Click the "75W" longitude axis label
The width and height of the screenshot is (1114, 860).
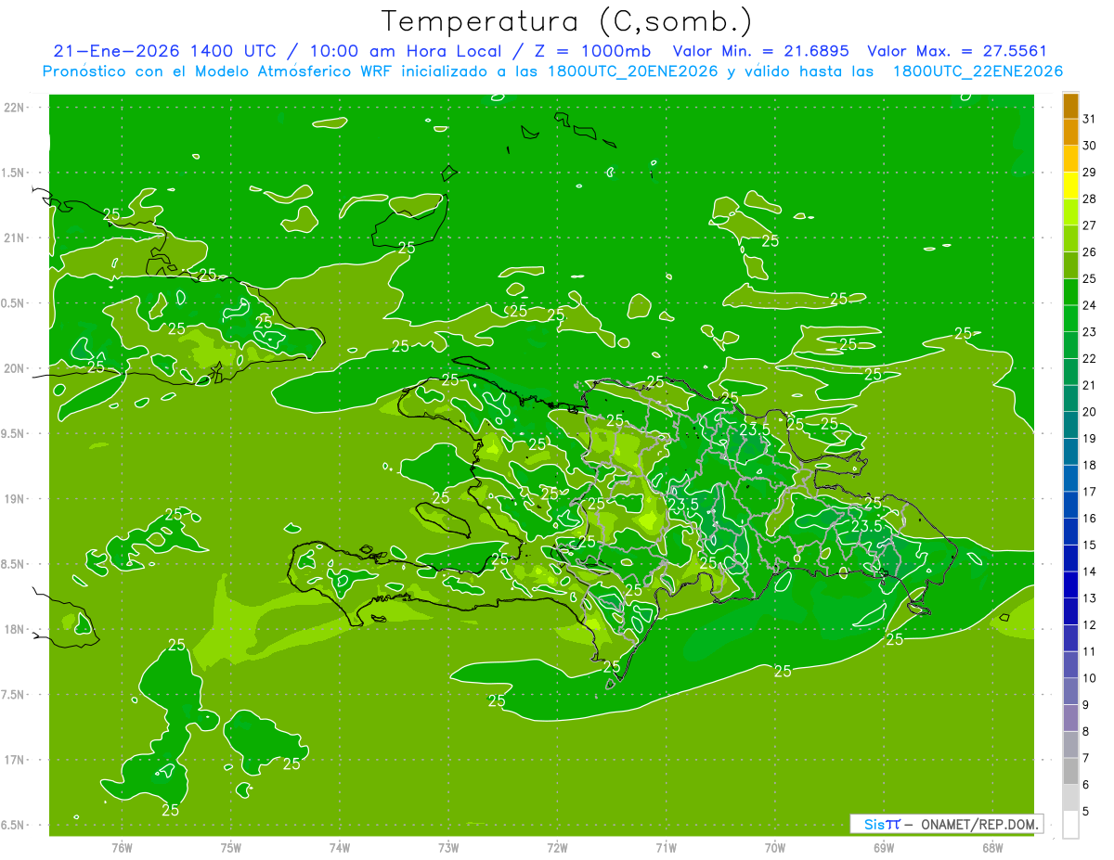click(231, 847)
